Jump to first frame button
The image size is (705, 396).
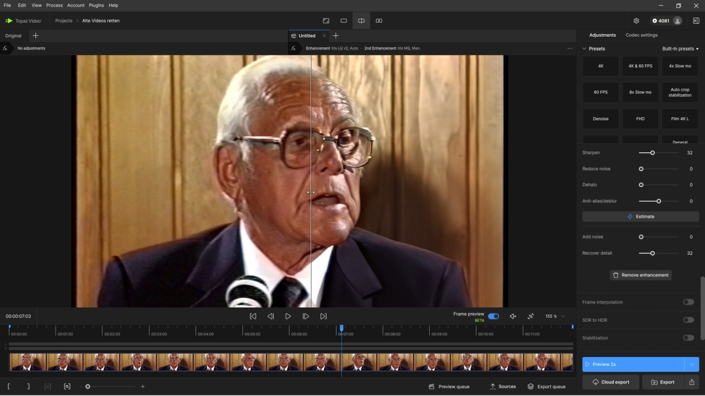[253, 316]
